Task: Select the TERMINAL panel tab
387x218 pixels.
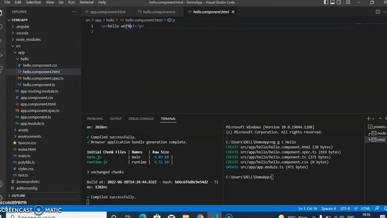Action: point(168,119)
